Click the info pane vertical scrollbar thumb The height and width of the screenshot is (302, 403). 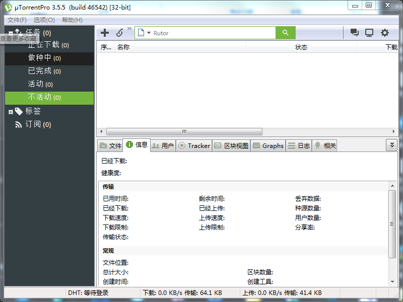pyautogui.click(x=392, y=224)
